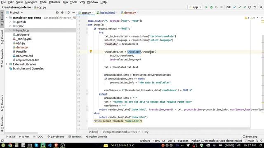264x148 pixels.
Task: Open Search Everywhere magnifier
Action: [x=261, y=7]
